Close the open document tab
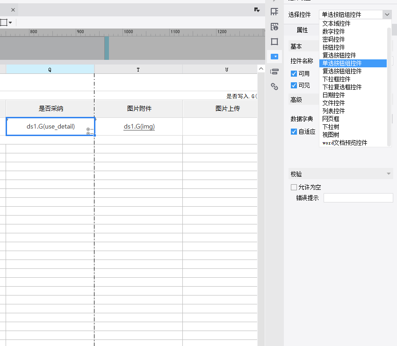Viewport: 397px width, 346px height. coord(13,10)
